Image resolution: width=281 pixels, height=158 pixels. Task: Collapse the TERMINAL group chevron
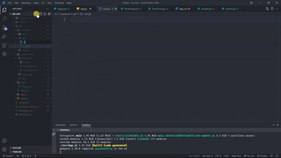click(x=58, y=130)
